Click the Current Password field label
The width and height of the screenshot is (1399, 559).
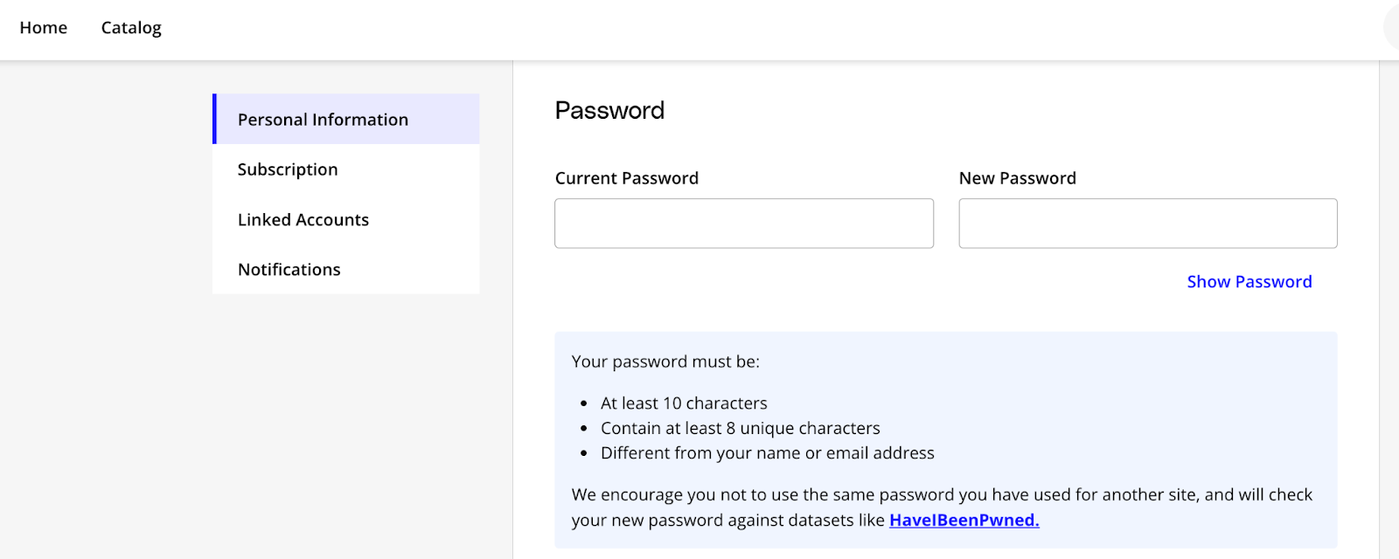[x=627, y=178]
